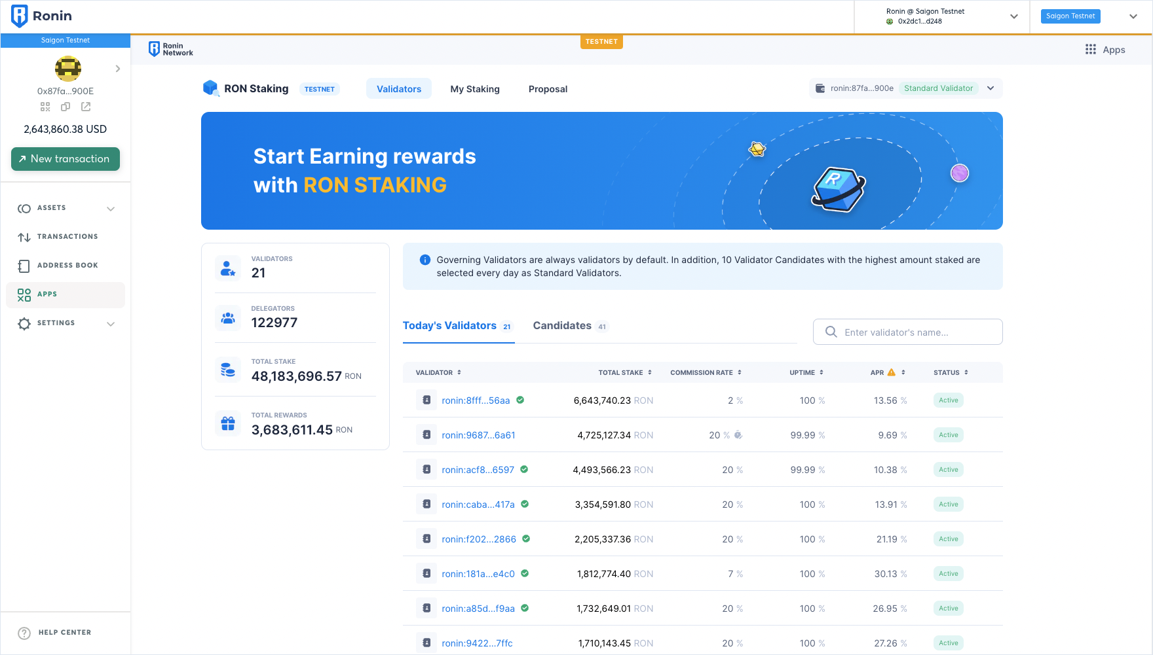Image resolution: width=1153 pixels, height=655 pixels.
Task: Click the Ronin logo in top bar
Action: pos(20,16)
